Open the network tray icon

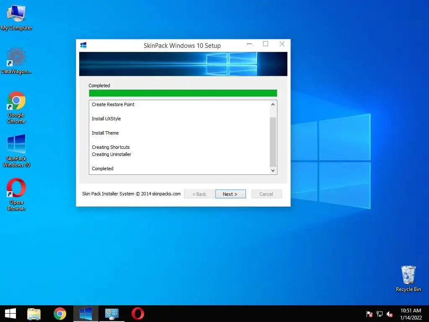point(380,314)
